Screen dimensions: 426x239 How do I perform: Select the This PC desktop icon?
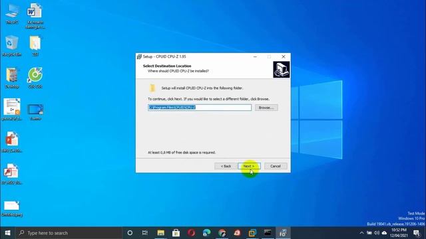point(12,14)
